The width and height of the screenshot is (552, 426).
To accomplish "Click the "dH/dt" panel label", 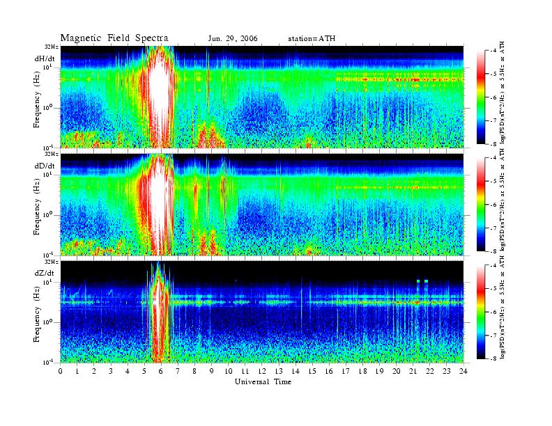I will tap(45, 58).
